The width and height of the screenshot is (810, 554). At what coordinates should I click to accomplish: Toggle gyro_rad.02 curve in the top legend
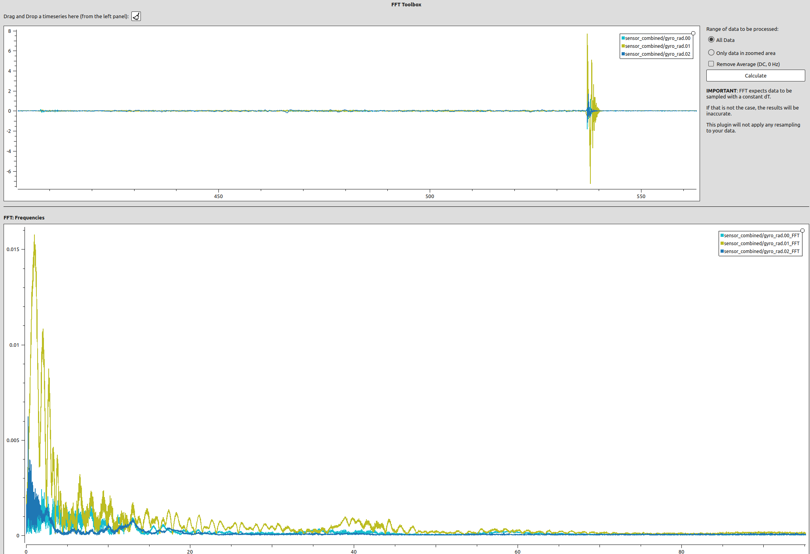click(657, 54)
